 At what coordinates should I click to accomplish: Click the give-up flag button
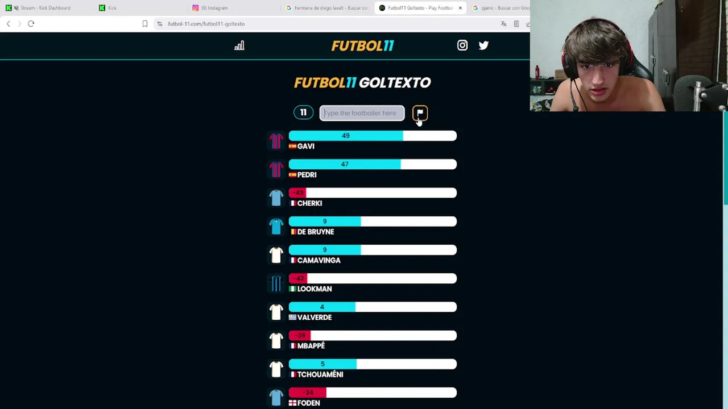pyautogui.click(x=420, y=113)
